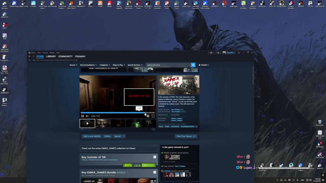Image resolution: width=326 pixels, height=183 pixels.
Task: Pause the Summer of '58 trailer
Action: click(x=82, y=116)
